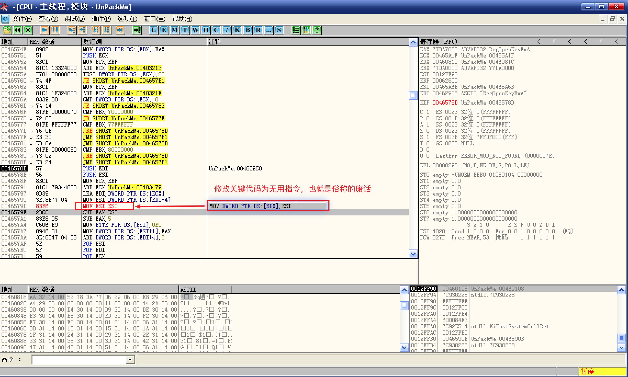Show the Call stack K icon

(x=237, y=30)
